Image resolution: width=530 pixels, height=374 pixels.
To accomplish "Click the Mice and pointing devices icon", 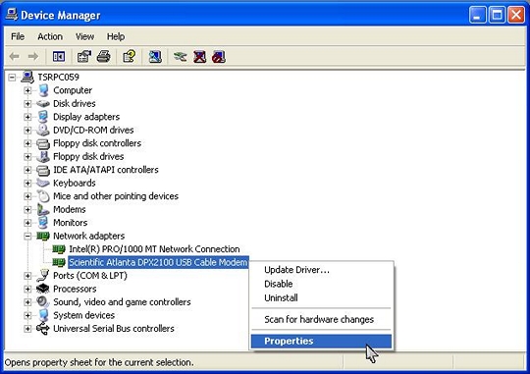I will click(x=43, y=196).
